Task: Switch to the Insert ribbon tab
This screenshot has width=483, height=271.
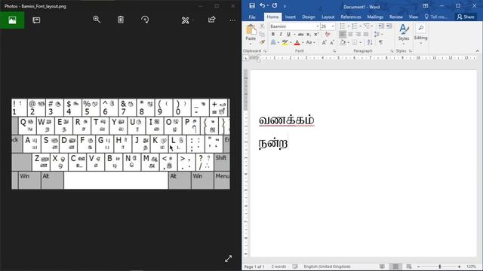Action: point(290,17)
